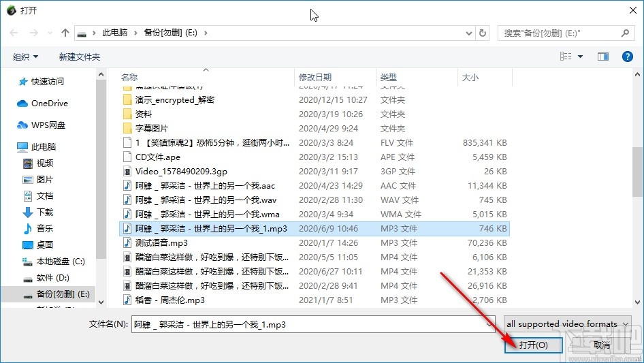Image resolution: width=644 pixels, height=363 pixels.
Task: Select 世界上的另一个我.wav file
Action: coord(206,200)
